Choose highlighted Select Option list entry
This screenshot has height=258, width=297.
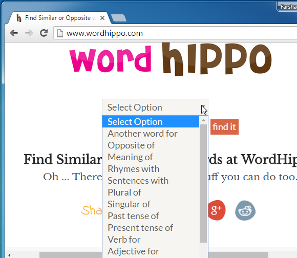tap(151, 121)
